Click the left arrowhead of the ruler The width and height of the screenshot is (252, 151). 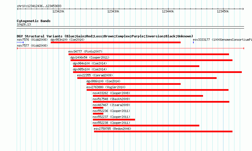tap(18, 9)
